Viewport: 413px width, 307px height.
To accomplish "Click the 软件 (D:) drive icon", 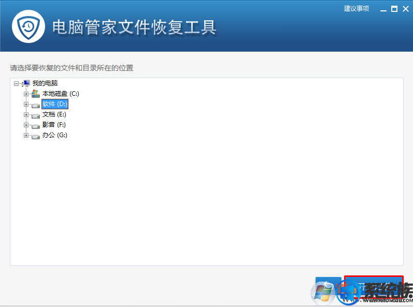I will [36, 106].
